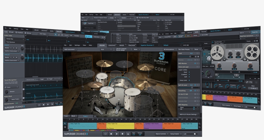Open the Settings menu in front window

[77, 45]
